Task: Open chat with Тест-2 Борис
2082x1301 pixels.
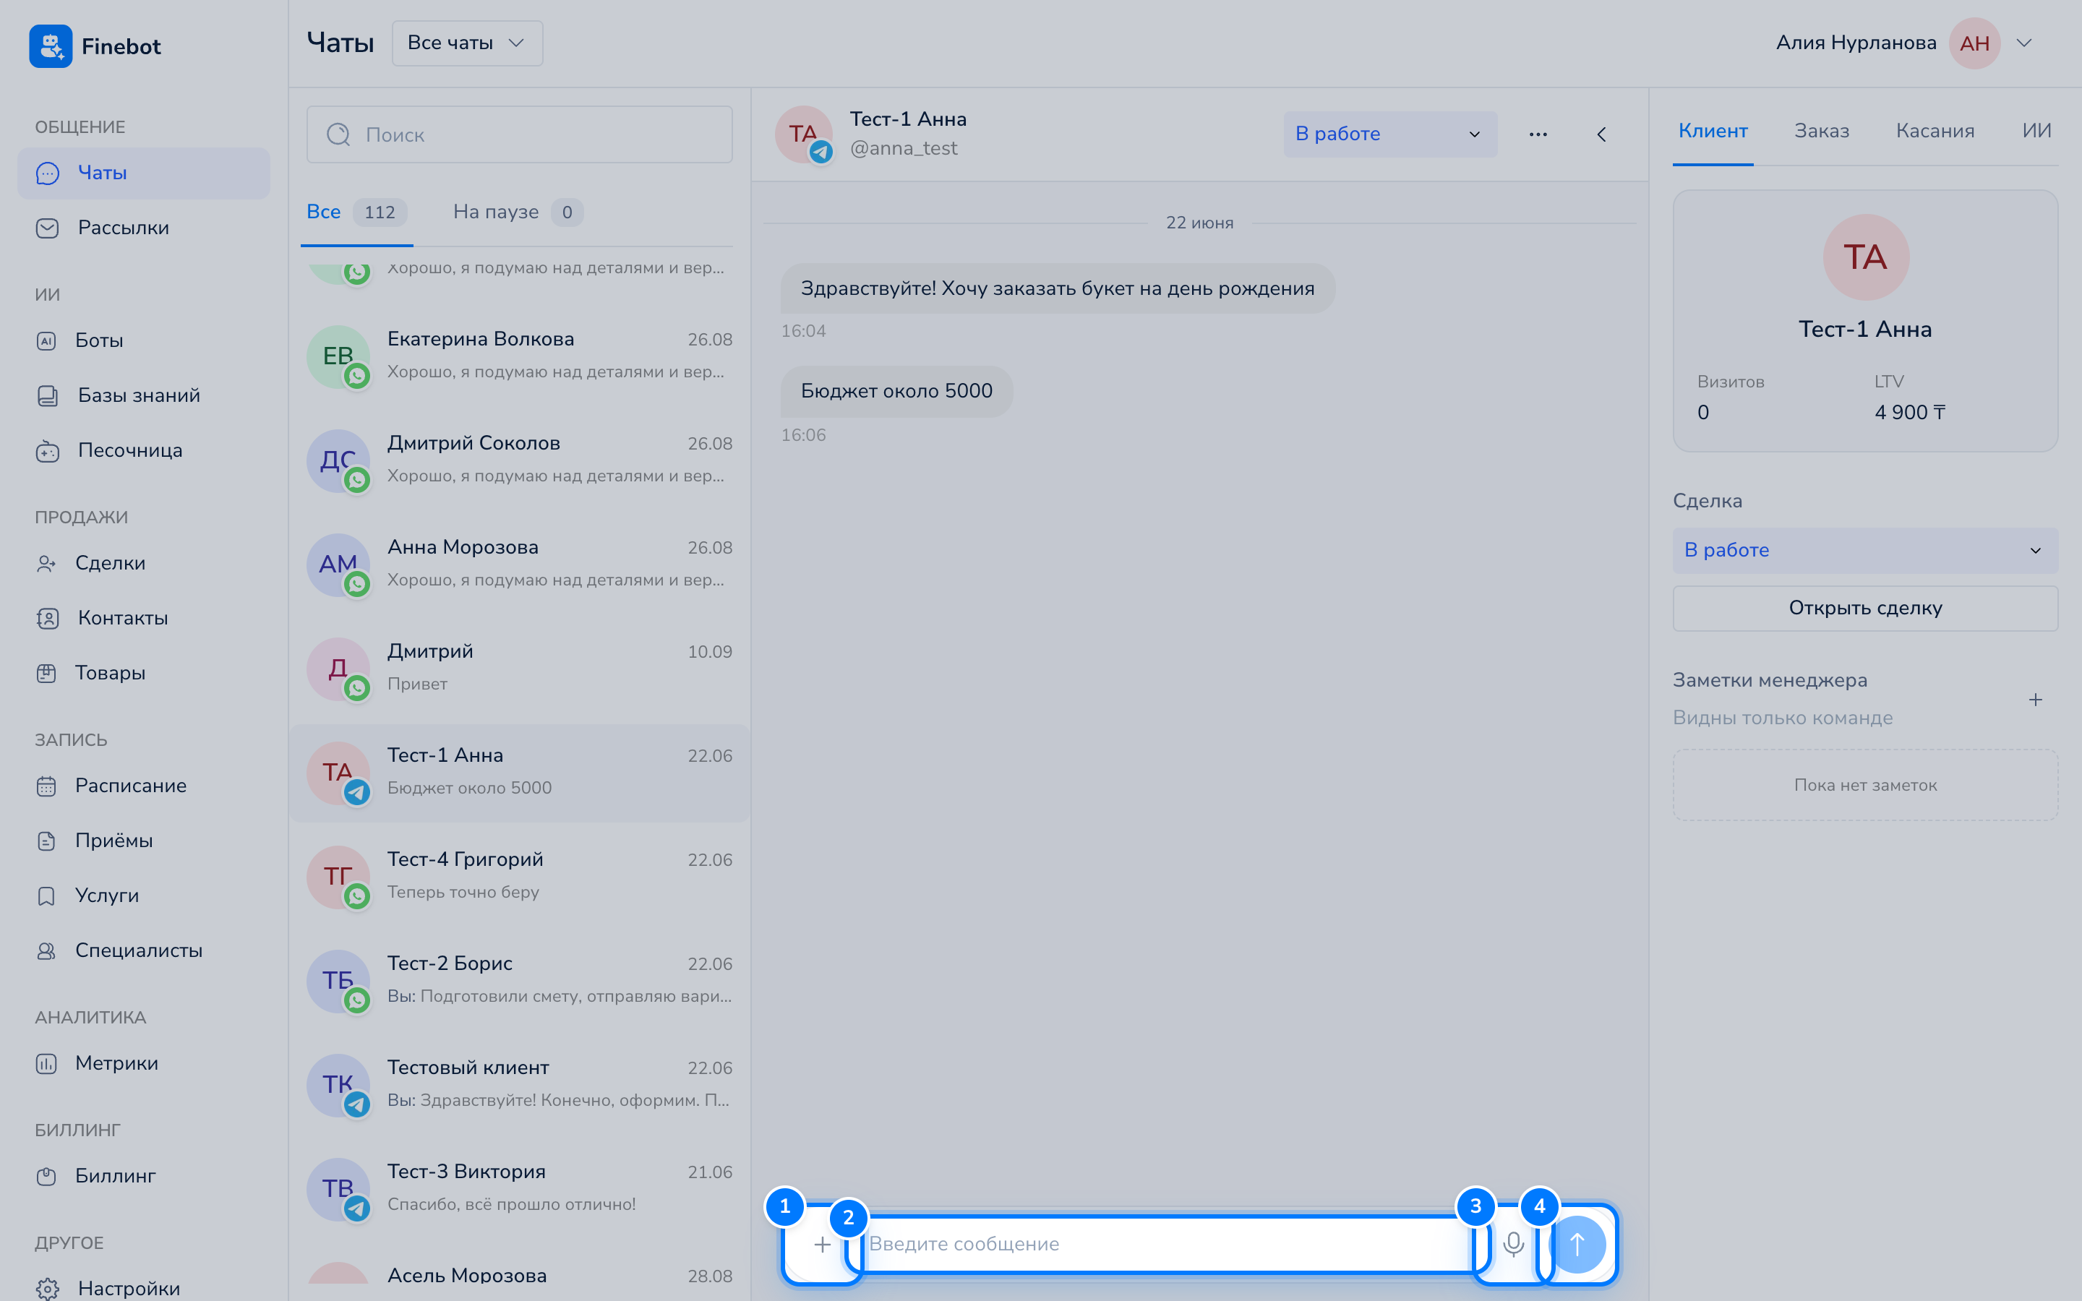Action: tap(520, 981)
